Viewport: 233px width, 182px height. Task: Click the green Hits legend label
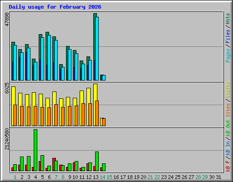(228, 19)
